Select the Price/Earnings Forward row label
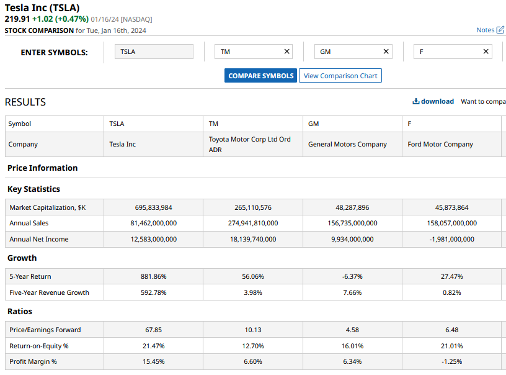506x375 pixels. click(45, 330)
